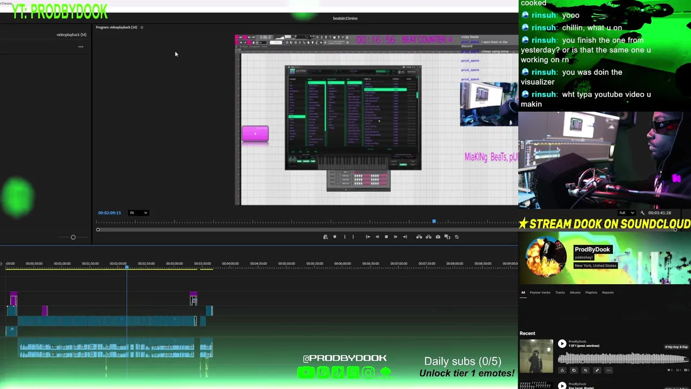The image size is (691, 389).
Task: Toggle repost on 1 Of 1
Action: click(679, 370)
